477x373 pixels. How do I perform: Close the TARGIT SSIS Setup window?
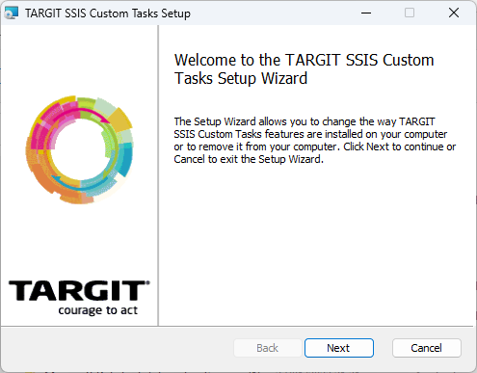pyautogui.click(x=454, y=13)
